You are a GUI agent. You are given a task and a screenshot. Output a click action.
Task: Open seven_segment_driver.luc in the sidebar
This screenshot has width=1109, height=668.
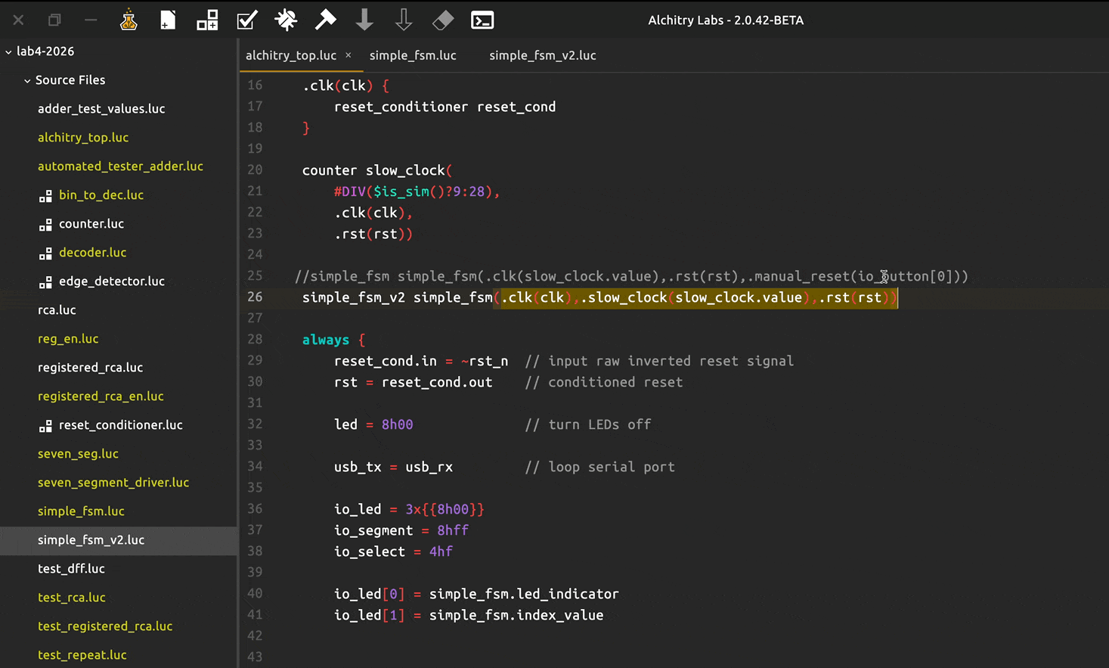(113, 483)
